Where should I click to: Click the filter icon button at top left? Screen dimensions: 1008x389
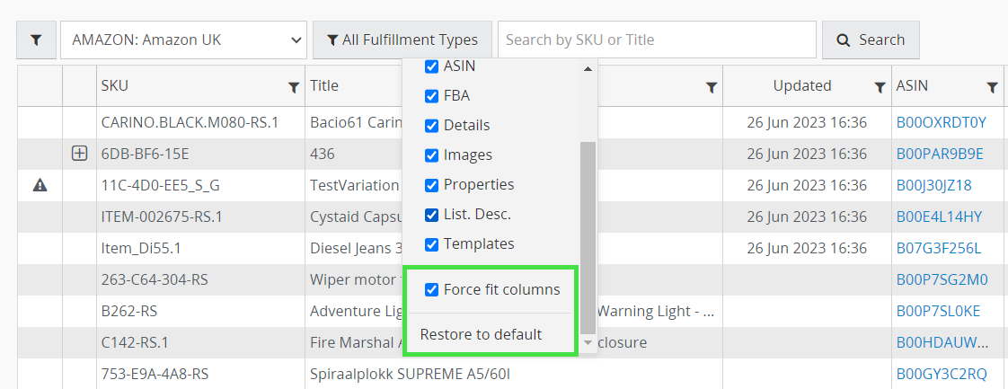coord(36,40)
